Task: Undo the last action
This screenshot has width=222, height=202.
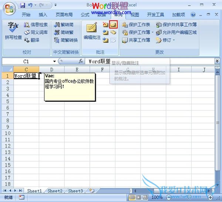Action: (x=30, y=6)
